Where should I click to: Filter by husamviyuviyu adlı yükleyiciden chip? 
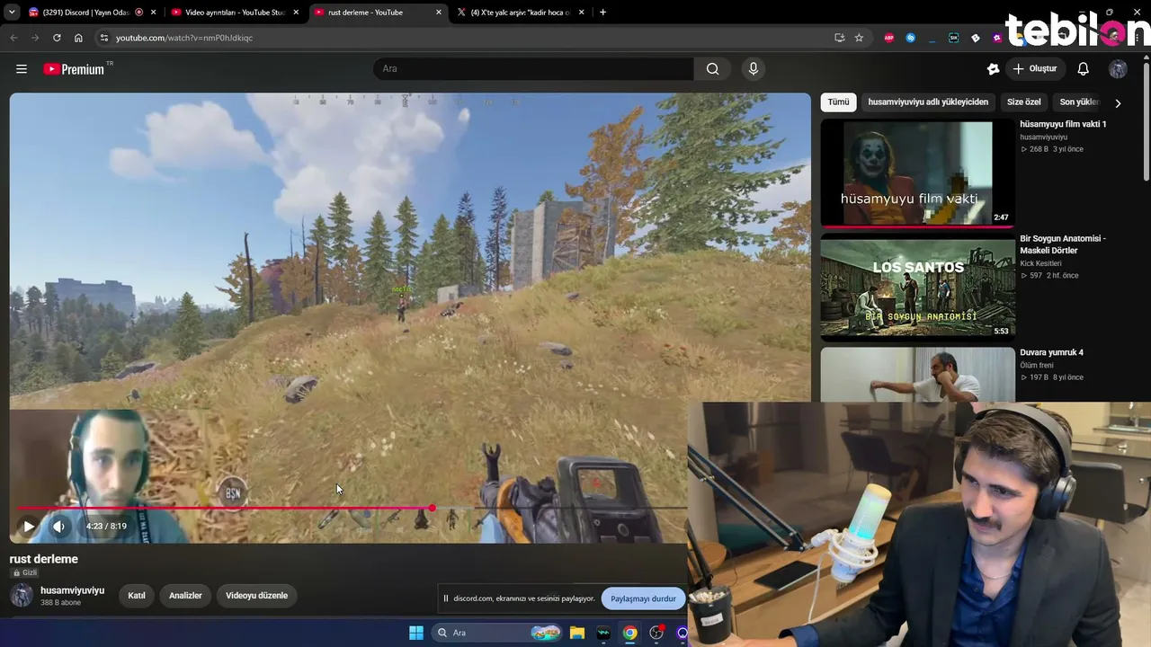(x=928, y=102)
